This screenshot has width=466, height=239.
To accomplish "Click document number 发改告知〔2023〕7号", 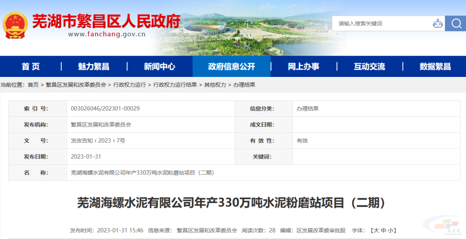I will click(98, 140).
